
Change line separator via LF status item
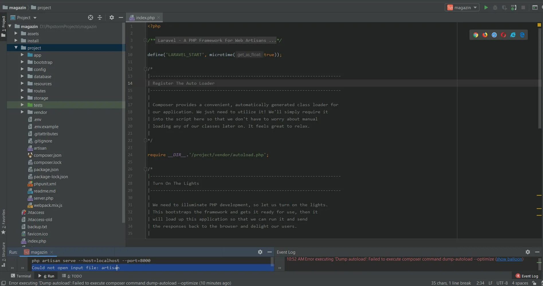(x=491, y=283)
